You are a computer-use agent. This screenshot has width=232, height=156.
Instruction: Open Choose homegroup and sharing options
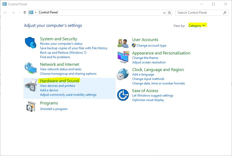click(x=68, y=73)
